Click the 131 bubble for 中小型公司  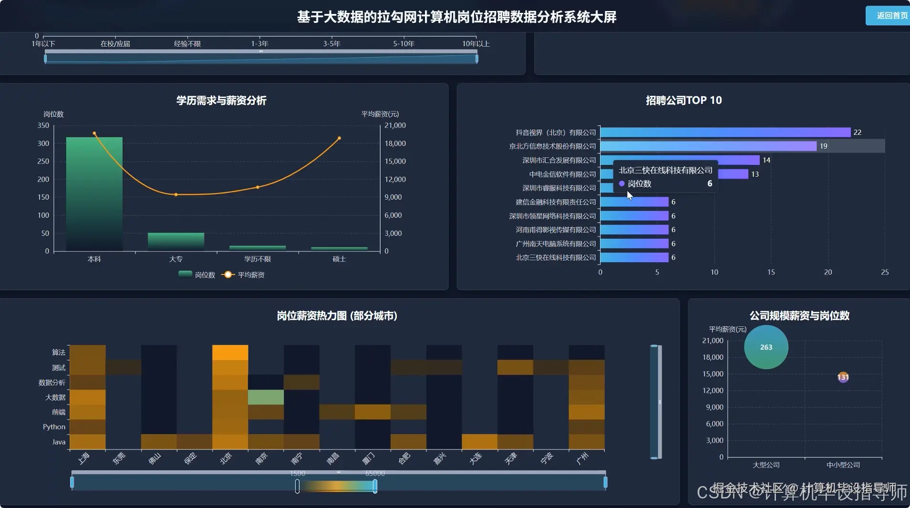tap(843, 377)
